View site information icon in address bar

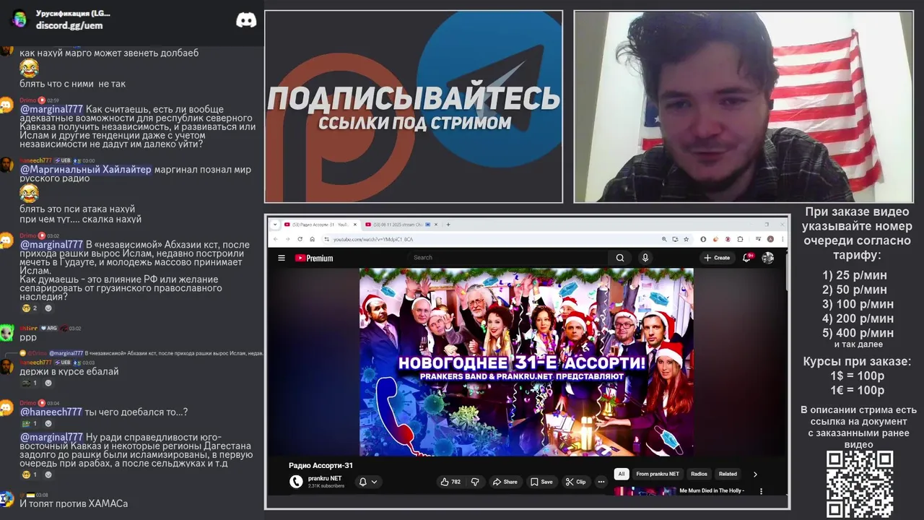pos(326,239)
